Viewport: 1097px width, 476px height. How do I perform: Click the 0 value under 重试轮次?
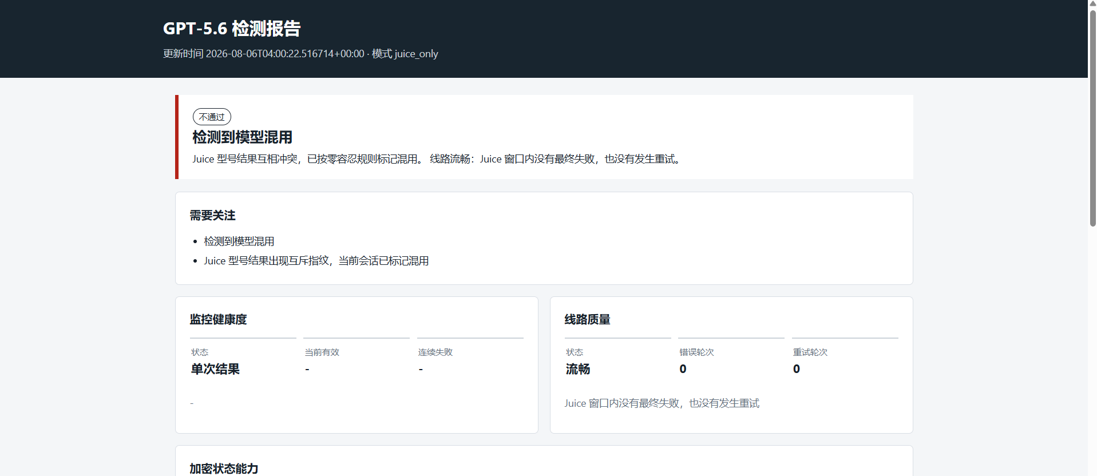pyautogui.click(x=797, y=369)
